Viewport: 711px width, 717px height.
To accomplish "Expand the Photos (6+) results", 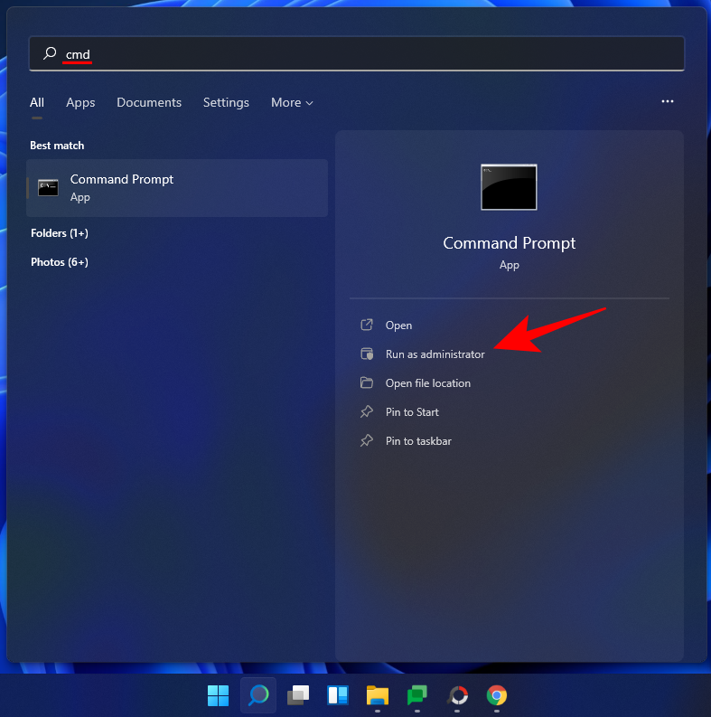I will point(60,262).
